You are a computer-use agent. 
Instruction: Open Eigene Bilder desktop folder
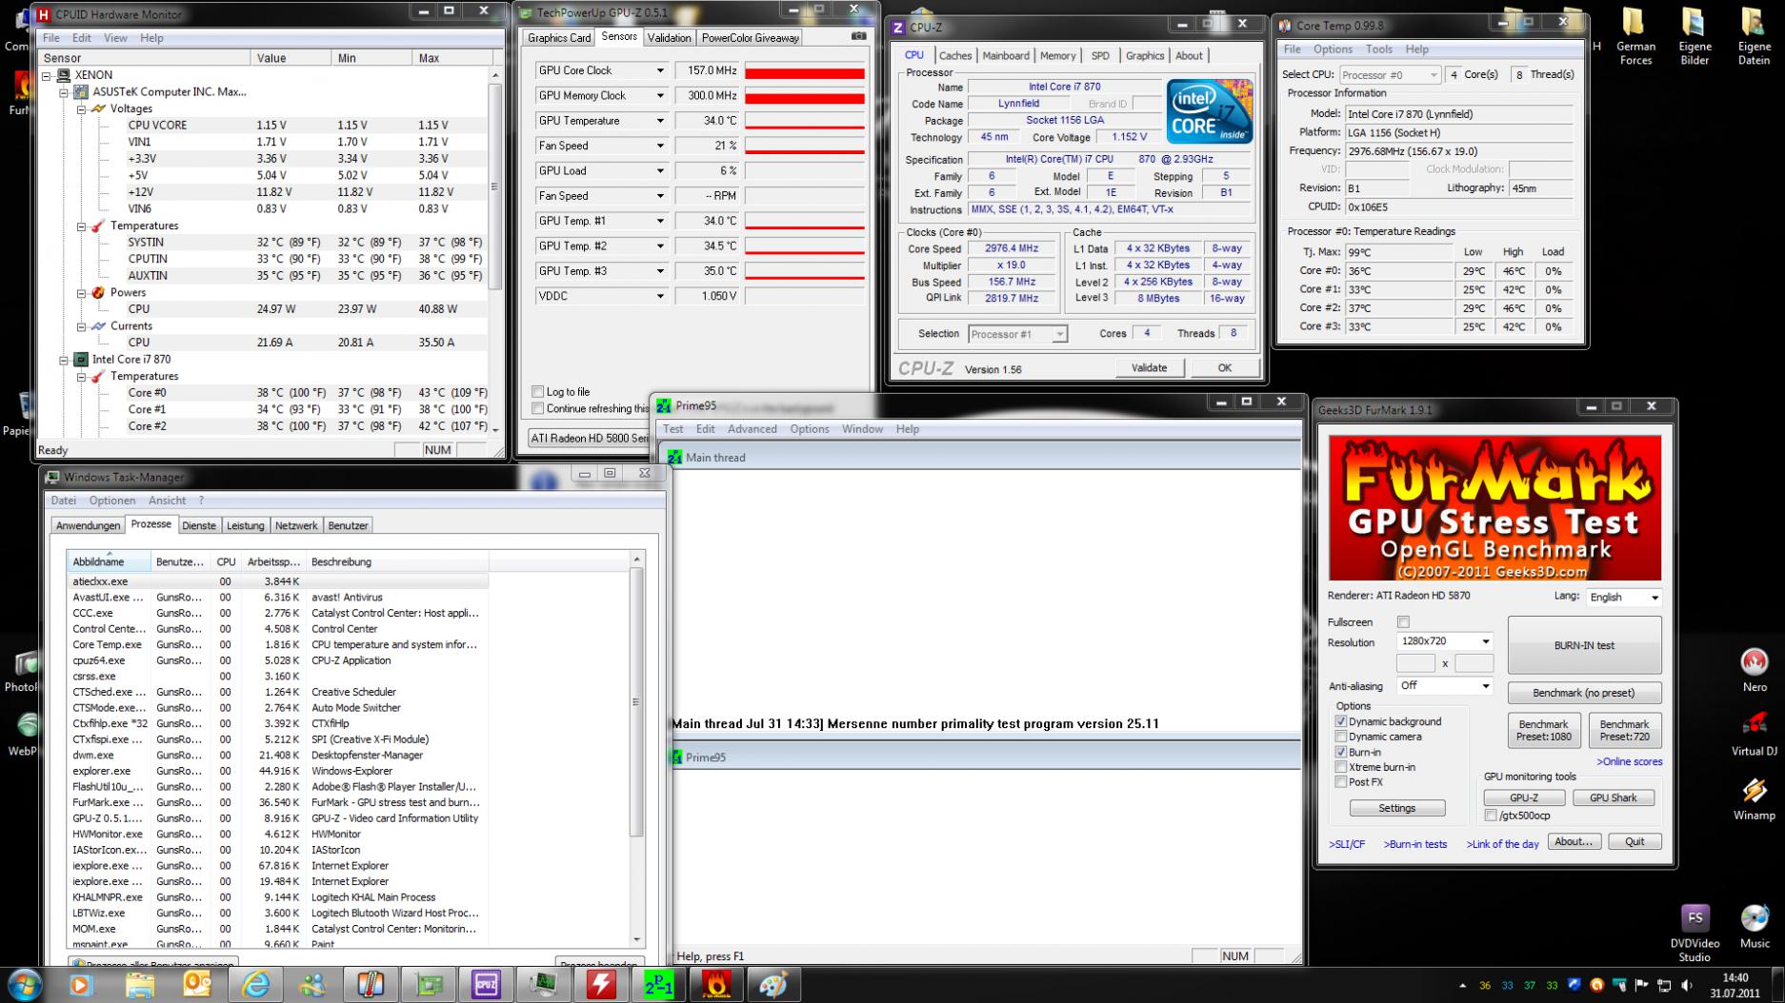click(x=1695, y=36)
